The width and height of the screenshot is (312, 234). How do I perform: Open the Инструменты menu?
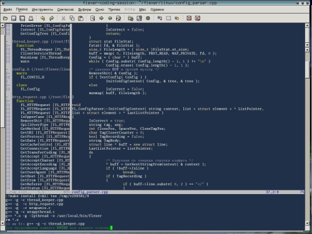[x=42, y=9]
